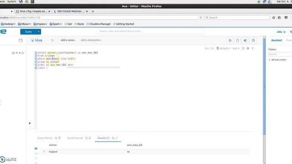Viewport: 292px width, 164px height.
Task: Click icon right of Query History search
Action: (x=59, y=138)
